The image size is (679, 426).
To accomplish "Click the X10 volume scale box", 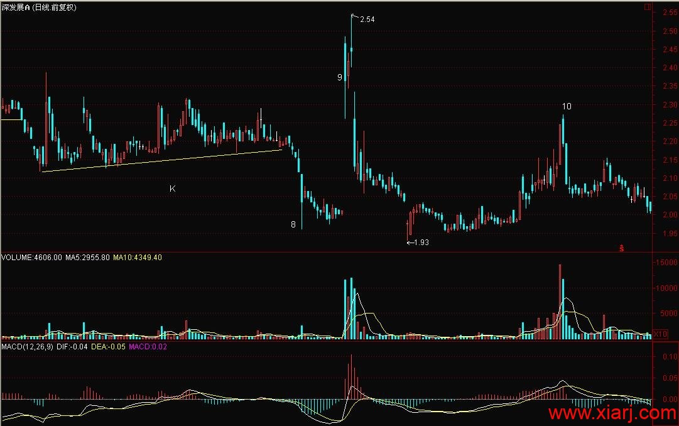I will pos(660,334).
